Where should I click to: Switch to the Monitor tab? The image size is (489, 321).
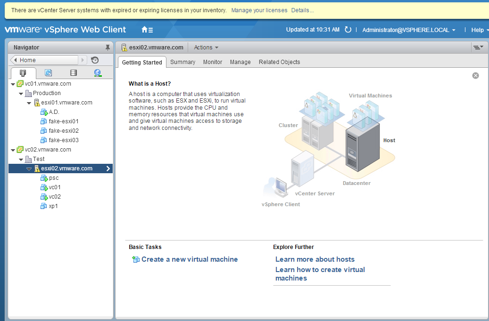tap(213, 62)
